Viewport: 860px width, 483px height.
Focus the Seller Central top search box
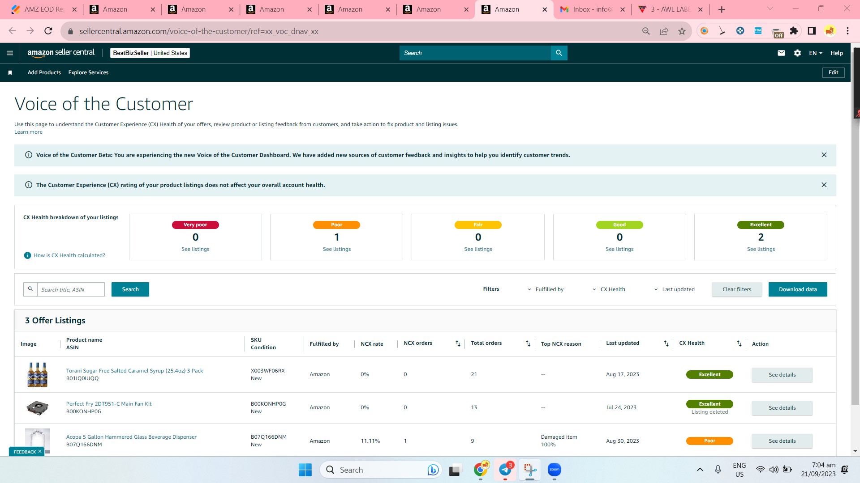[475, 53]
